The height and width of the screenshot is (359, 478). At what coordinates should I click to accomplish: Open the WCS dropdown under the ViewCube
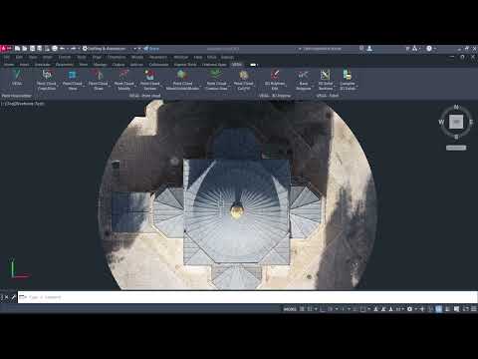pos(456,148)
